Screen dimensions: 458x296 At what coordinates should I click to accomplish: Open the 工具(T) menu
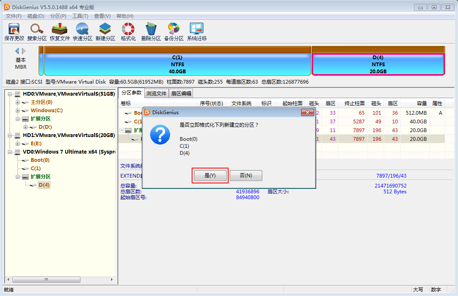coord(80,16)
